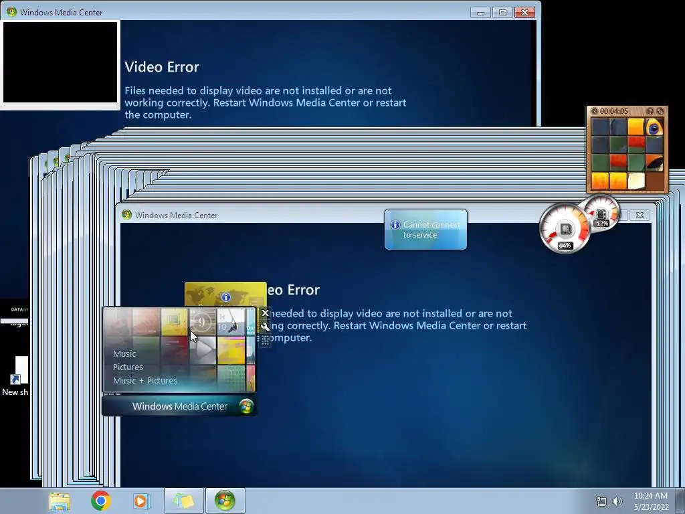Click the toucan eye puzzle tile
Viewport: 685px width, 514px height.
tap(654, 127)
